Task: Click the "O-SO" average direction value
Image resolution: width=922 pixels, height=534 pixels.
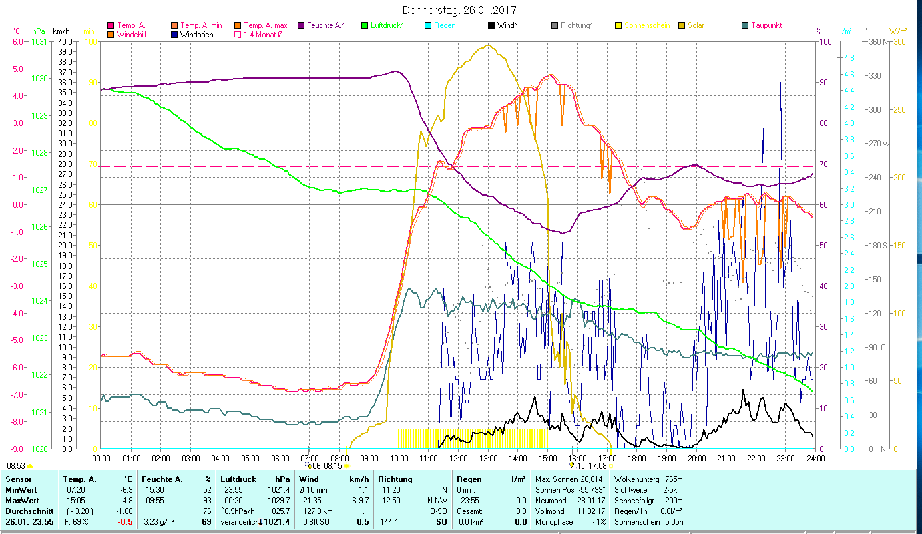Action: click(x=437, y=511)
